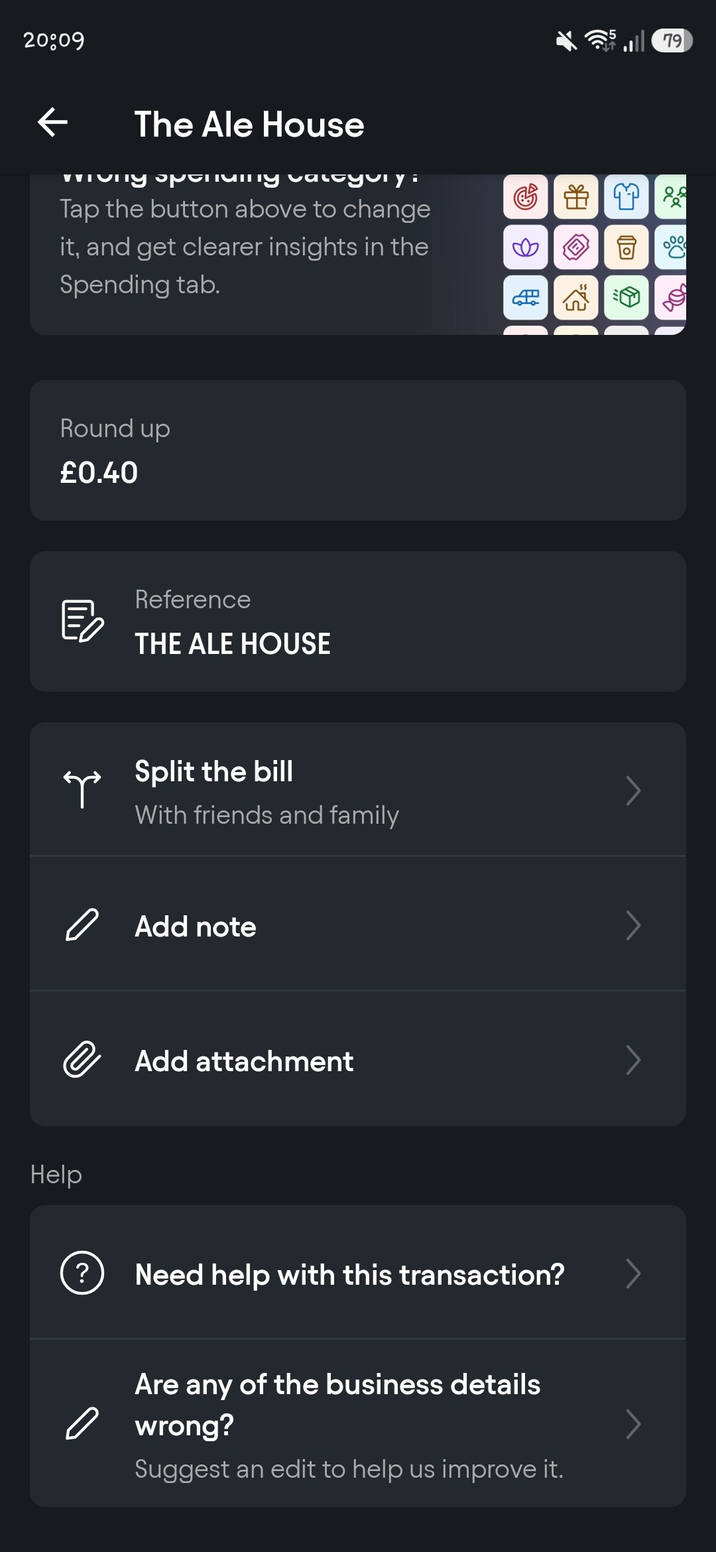Screen dimensions: 716x1552
Task: Tap the lotus flower category icon
Action: [x=526, y=247]
